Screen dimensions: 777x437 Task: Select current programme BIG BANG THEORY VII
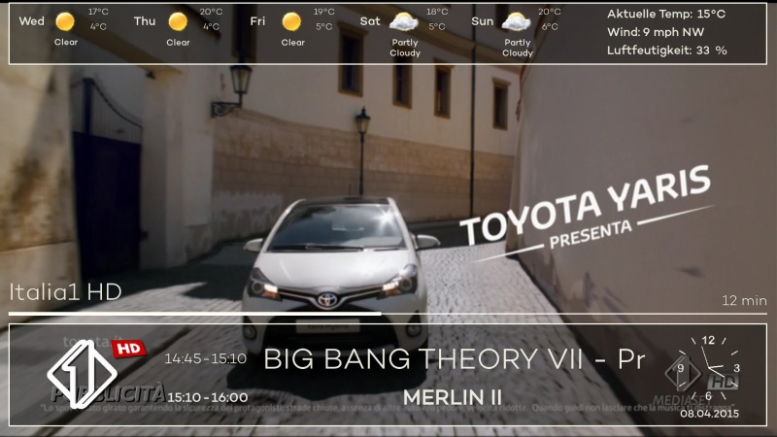[x=455, y=359]
